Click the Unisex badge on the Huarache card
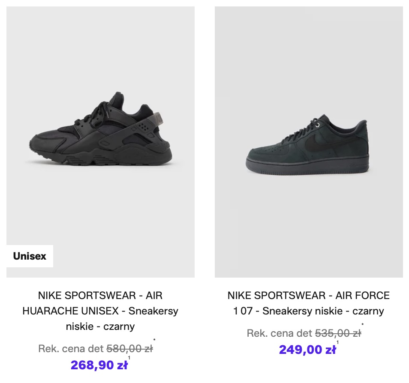This screenshot has height=383, width=409. click(x=30, y=256)
